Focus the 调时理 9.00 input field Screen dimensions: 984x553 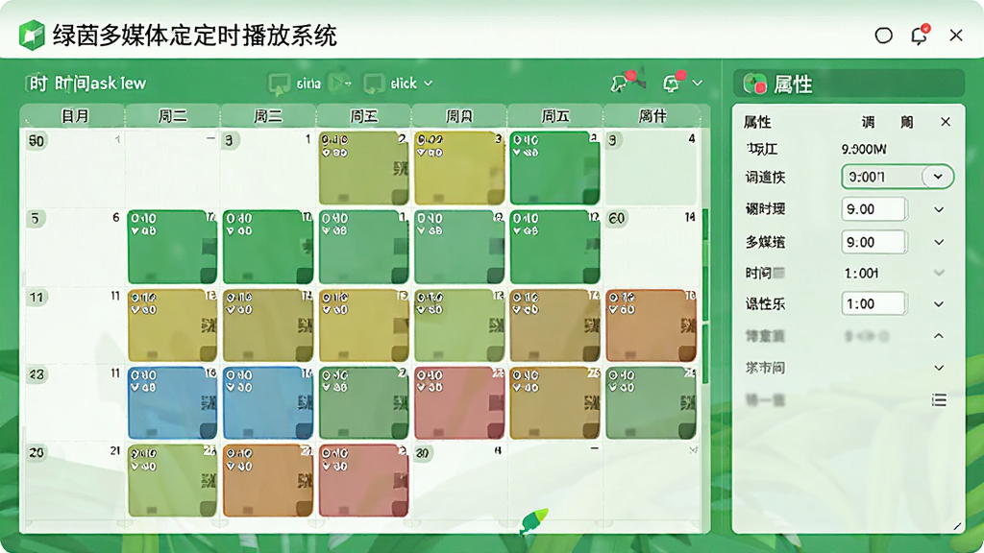pos(874,209)
